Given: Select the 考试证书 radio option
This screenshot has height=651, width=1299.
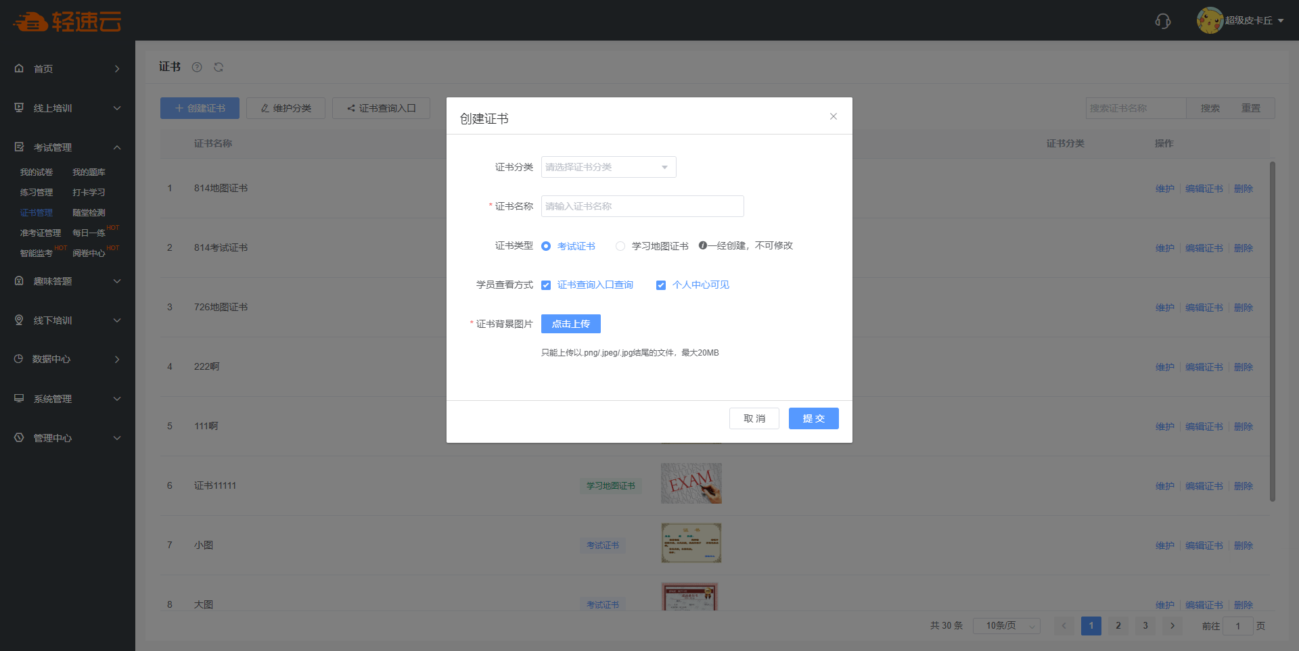Looking at the screenshot, I should click(546, 246).
